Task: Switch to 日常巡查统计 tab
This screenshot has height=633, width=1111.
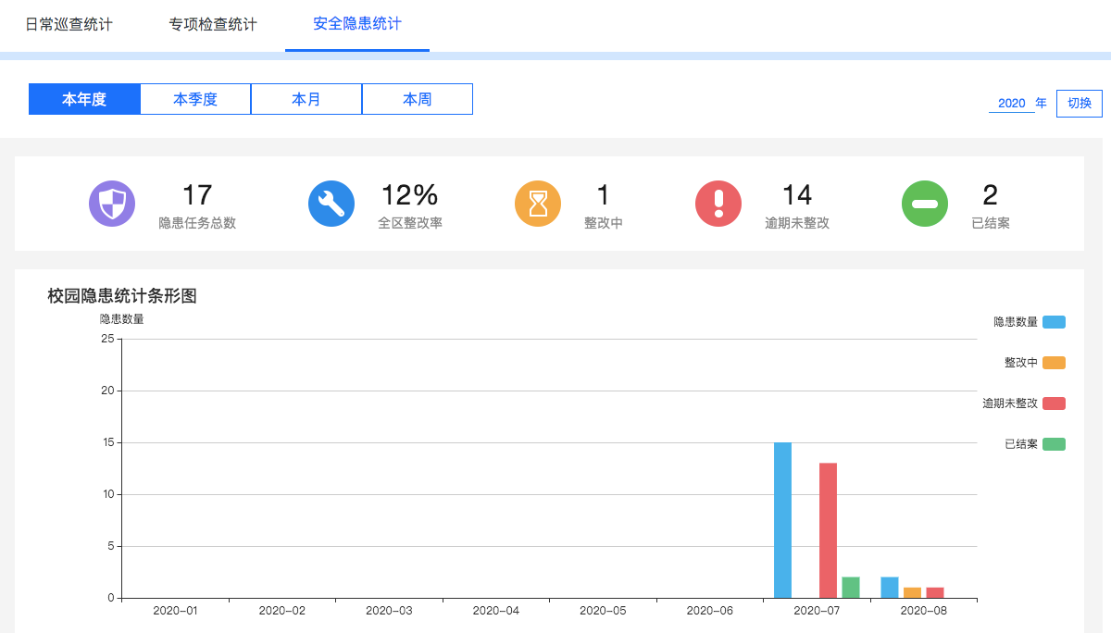Action: coord(69,24)
